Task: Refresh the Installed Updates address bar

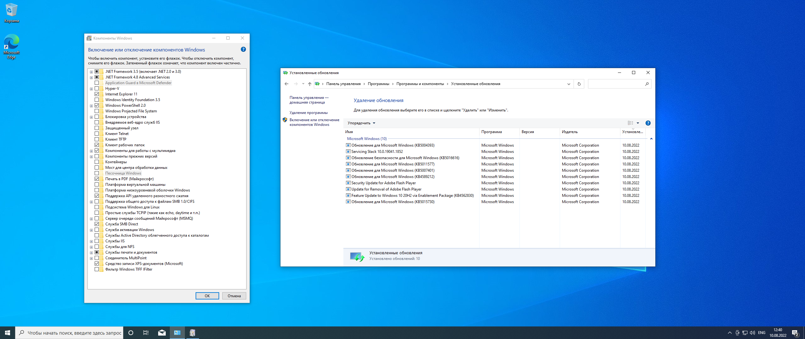Action: 579,84
